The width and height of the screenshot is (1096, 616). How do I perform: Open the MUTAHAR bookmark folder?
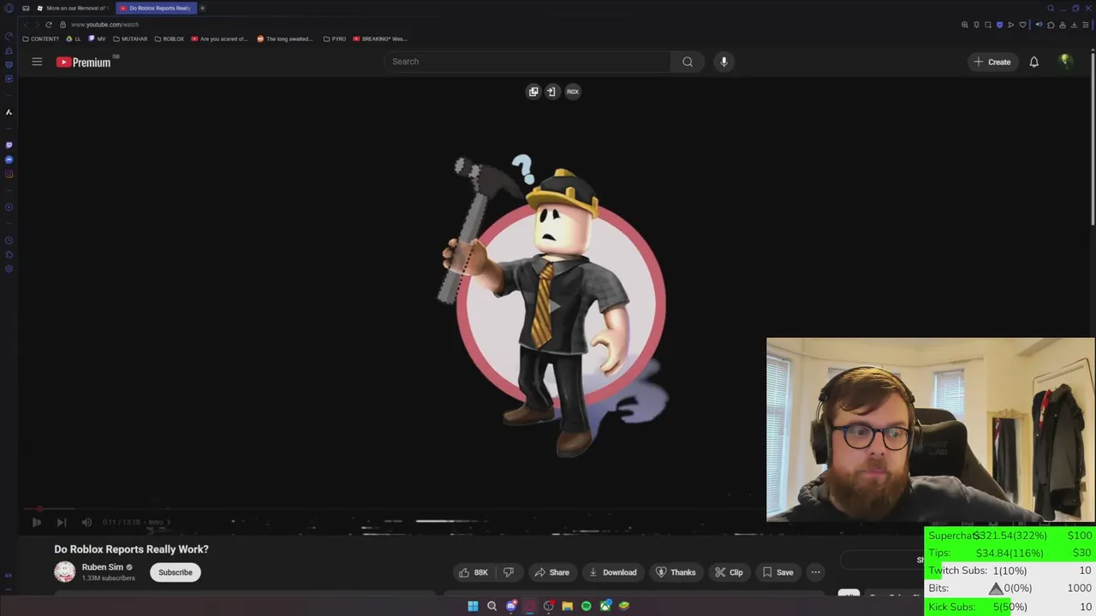tap(130, 38)
